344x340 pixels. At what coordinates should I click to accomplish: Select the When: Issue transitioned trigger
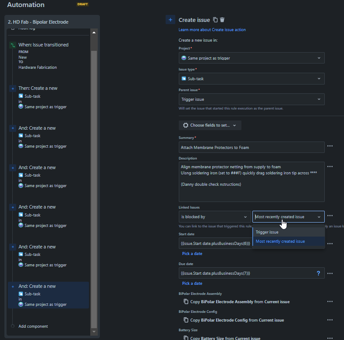pos(49,56)
